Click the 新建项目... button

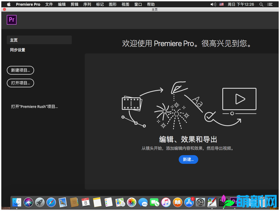[20, 70]
